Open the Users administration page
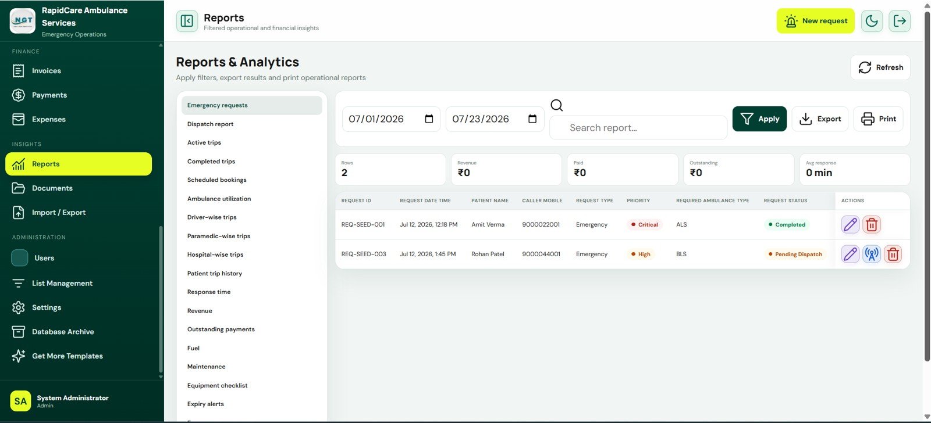 tap(79, 258)
